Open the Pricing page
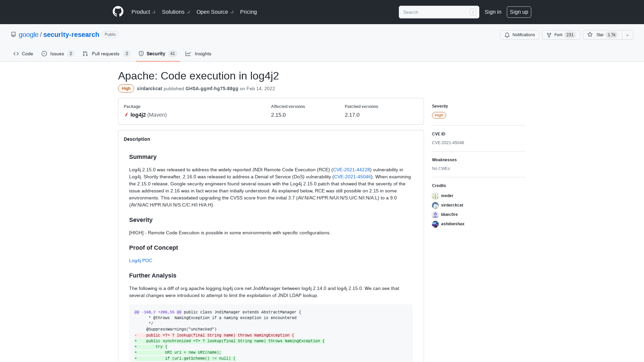This screenshot has width=644, height=362. coord(249,12)
